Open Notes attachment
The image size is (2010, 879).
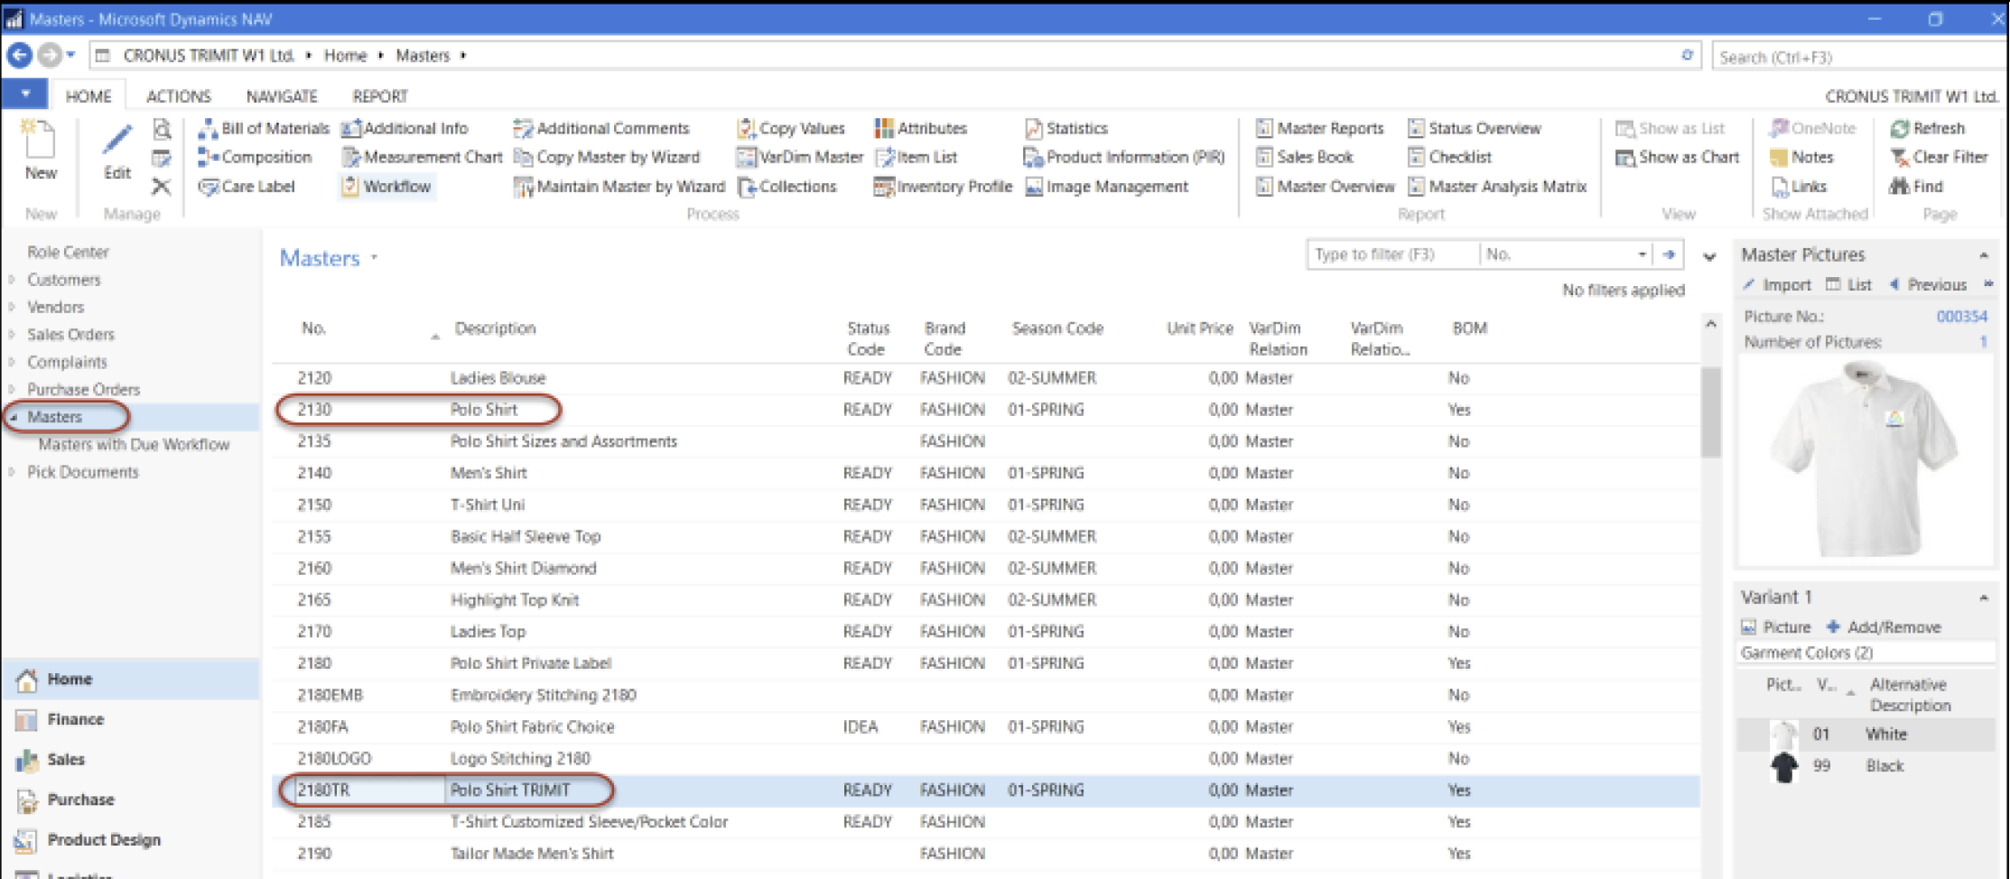[1801, 157]
